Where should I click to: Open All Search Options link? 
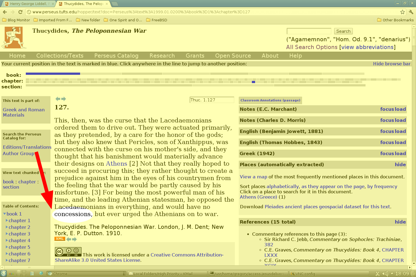coord(312,47)
